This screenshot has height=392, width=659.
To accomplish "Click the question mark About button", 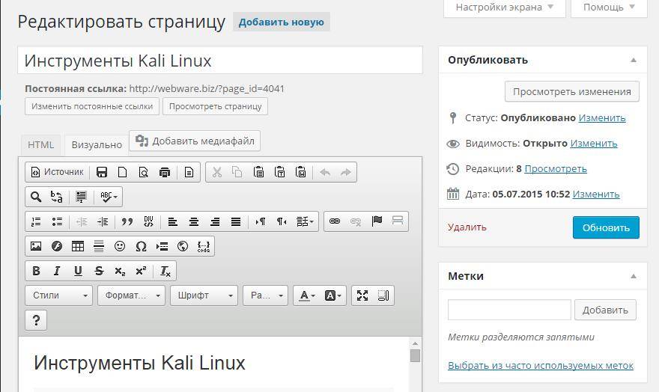I will 36,320.
